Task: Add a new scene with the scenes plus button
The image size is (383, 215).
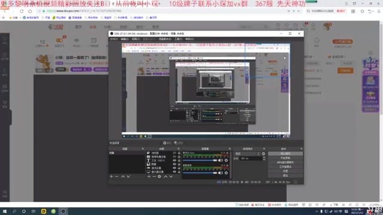Action: (111, 177)
